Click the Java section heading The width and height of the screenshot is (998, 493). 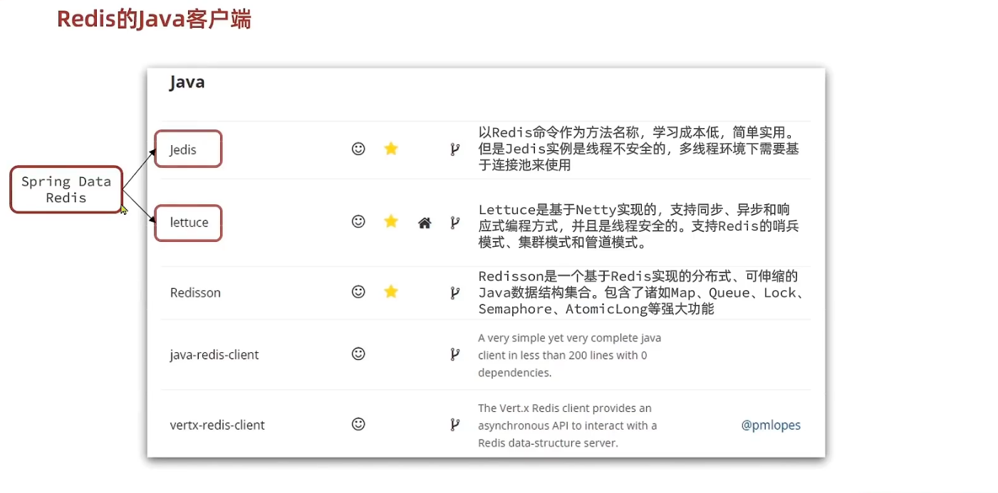(187, 82)
